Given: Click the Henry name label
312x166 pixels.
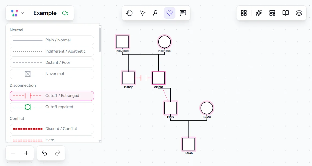Looking at the screenshot, I should pyautogui.click(x=128, y=87).
